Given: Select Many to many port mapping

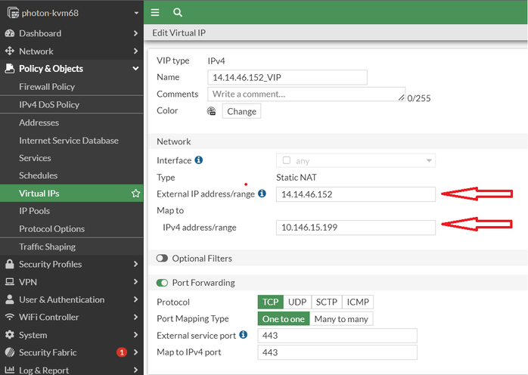Looking at the screenshot, I should click(341, 319).
